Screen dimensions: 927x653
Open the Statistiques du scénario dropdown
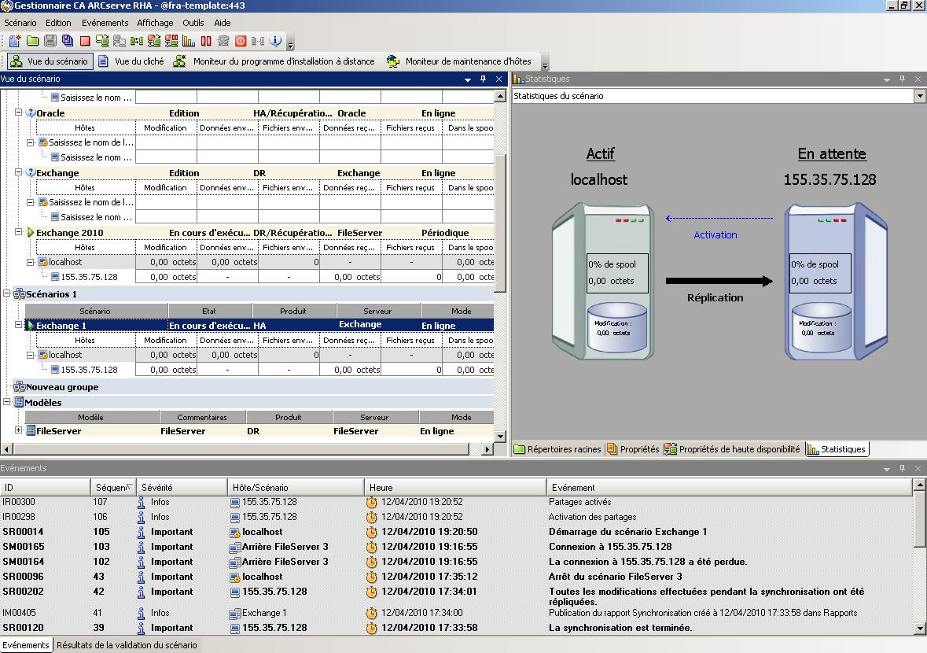pos(920,96)
